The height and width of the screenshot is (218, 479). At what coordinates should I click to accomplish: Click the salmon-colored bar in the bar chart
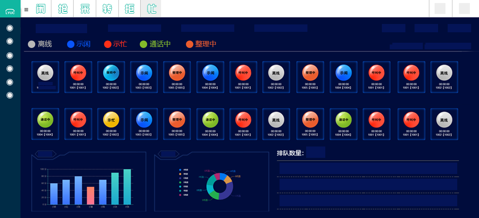(91, 196)
